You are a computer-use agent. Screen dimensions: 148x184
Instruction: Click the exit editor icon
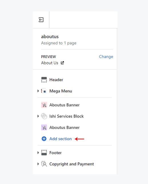point(41,20)
